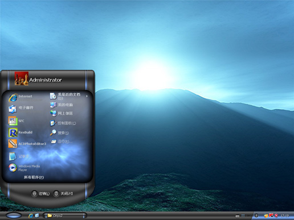The width and height of the screenshot is (294, 220).
Task: Switch to the Onyx2 taskbar window
Action: [x=65, y=215]
